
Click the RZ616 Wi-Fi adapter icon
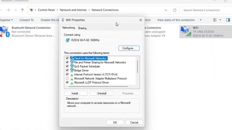coord(68,40)
